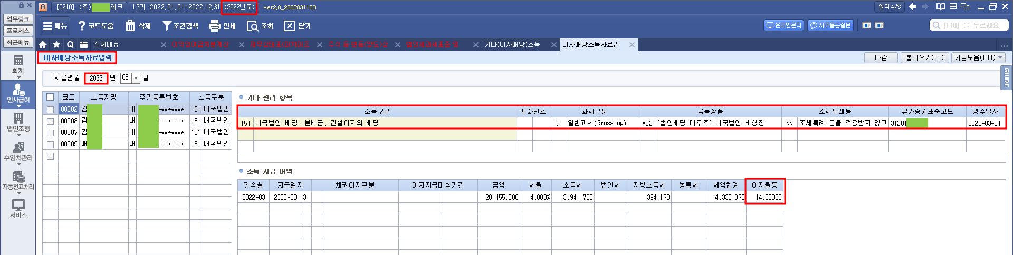Select the 금액 cell 28,155,000
Viewport: 1013px width, 255px height.
coord(499,197)
